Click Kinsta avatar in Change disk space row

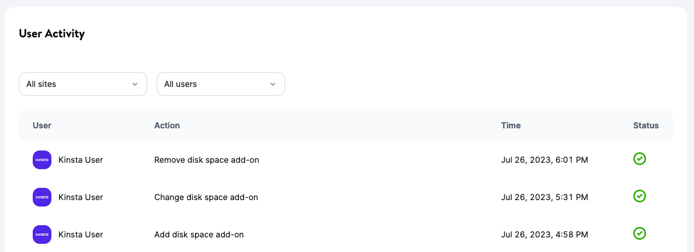tap(42, 197)
